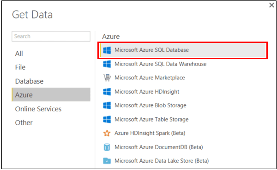Close the Get Data dialog with X

coord(271,5)
